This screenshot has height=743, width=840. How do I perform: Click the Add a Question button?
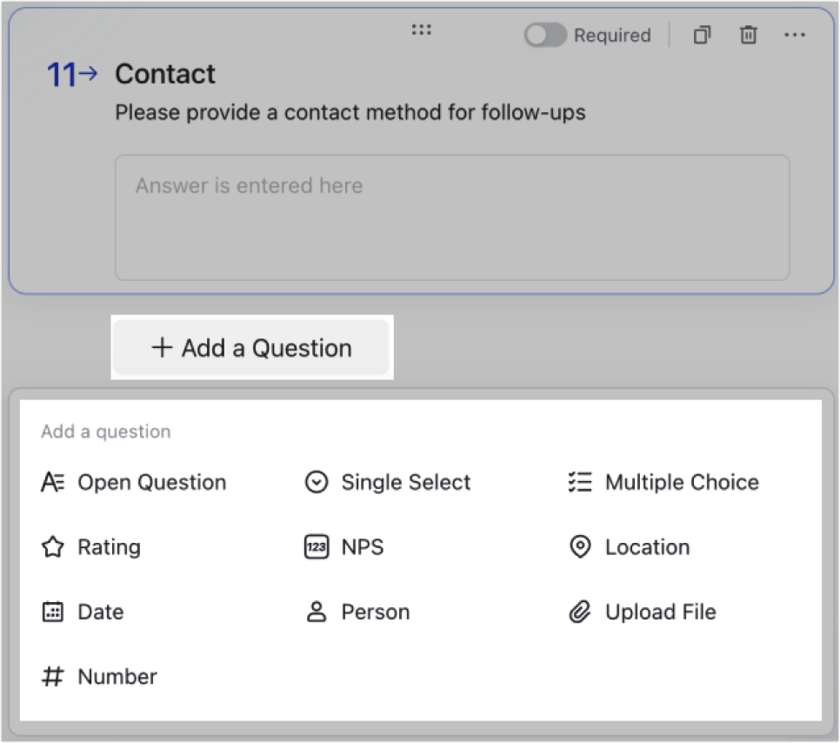click(x=252, y=348)
